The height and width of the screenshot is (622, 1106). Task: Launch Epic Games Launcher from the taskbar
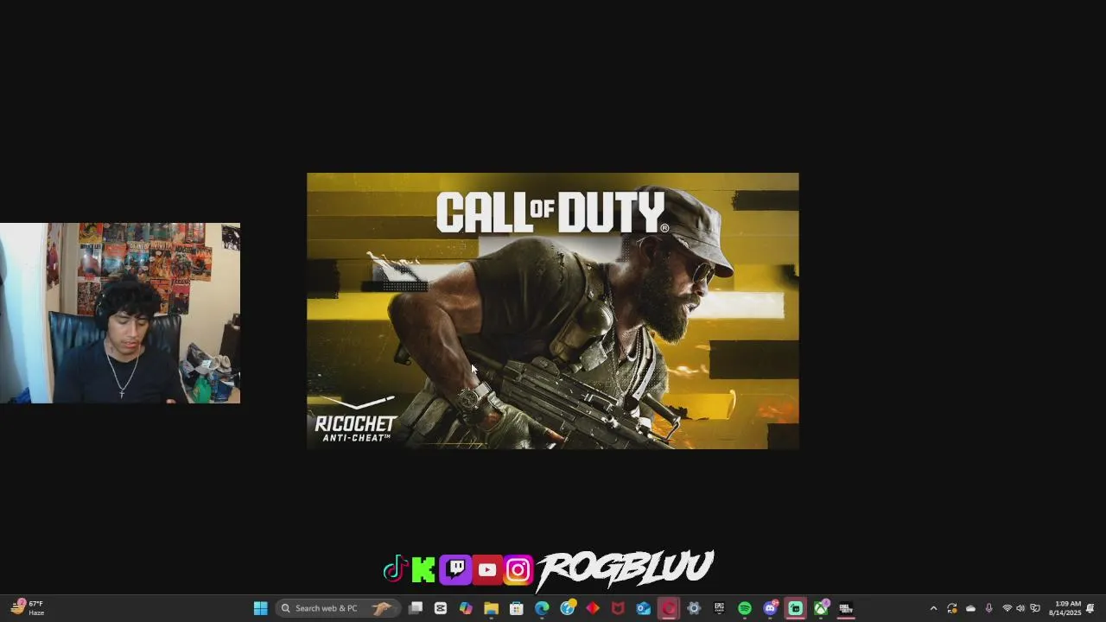click(x=719, y=608)
